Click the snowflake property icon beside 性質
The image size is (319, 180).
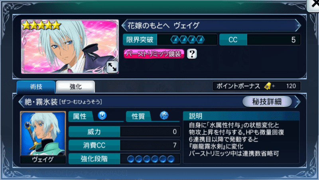pos(164,115)
